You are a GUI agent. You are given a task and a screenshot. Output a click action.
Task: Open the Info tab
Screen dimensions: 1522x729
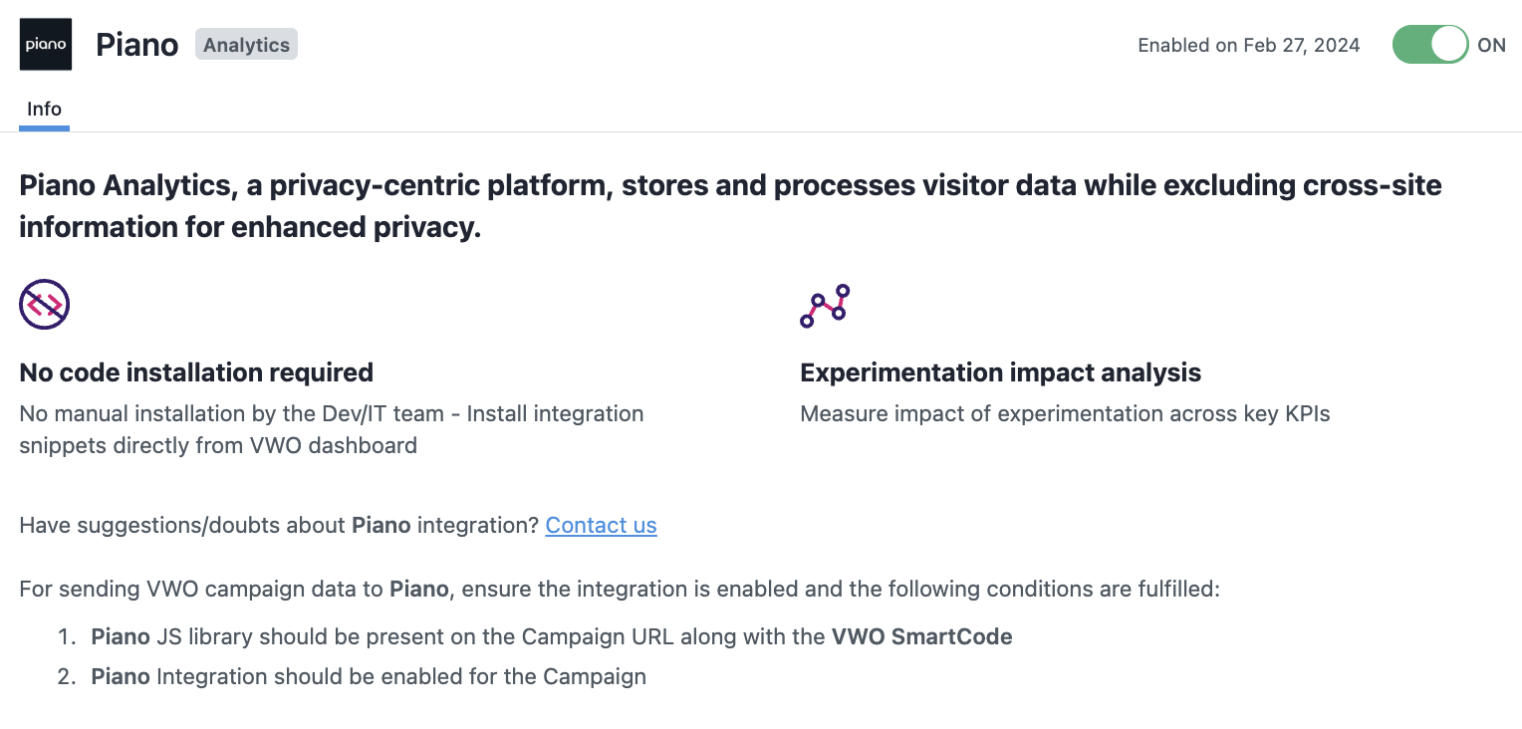(44, 110)
